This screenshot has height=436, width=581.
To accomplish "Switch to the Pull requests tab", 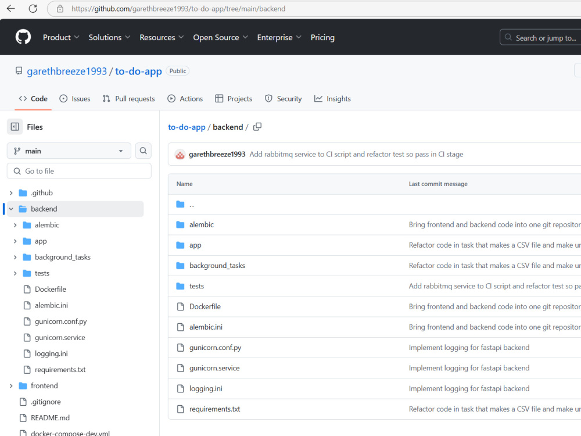I will (128, 99).
